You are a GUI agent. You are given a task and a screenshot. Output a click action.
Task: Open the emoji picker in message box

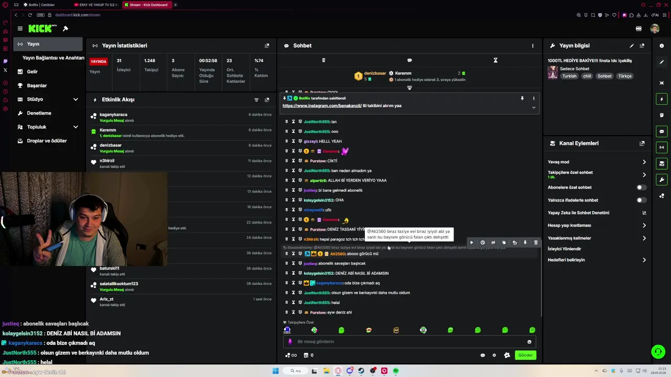click(x=529, y=342)
